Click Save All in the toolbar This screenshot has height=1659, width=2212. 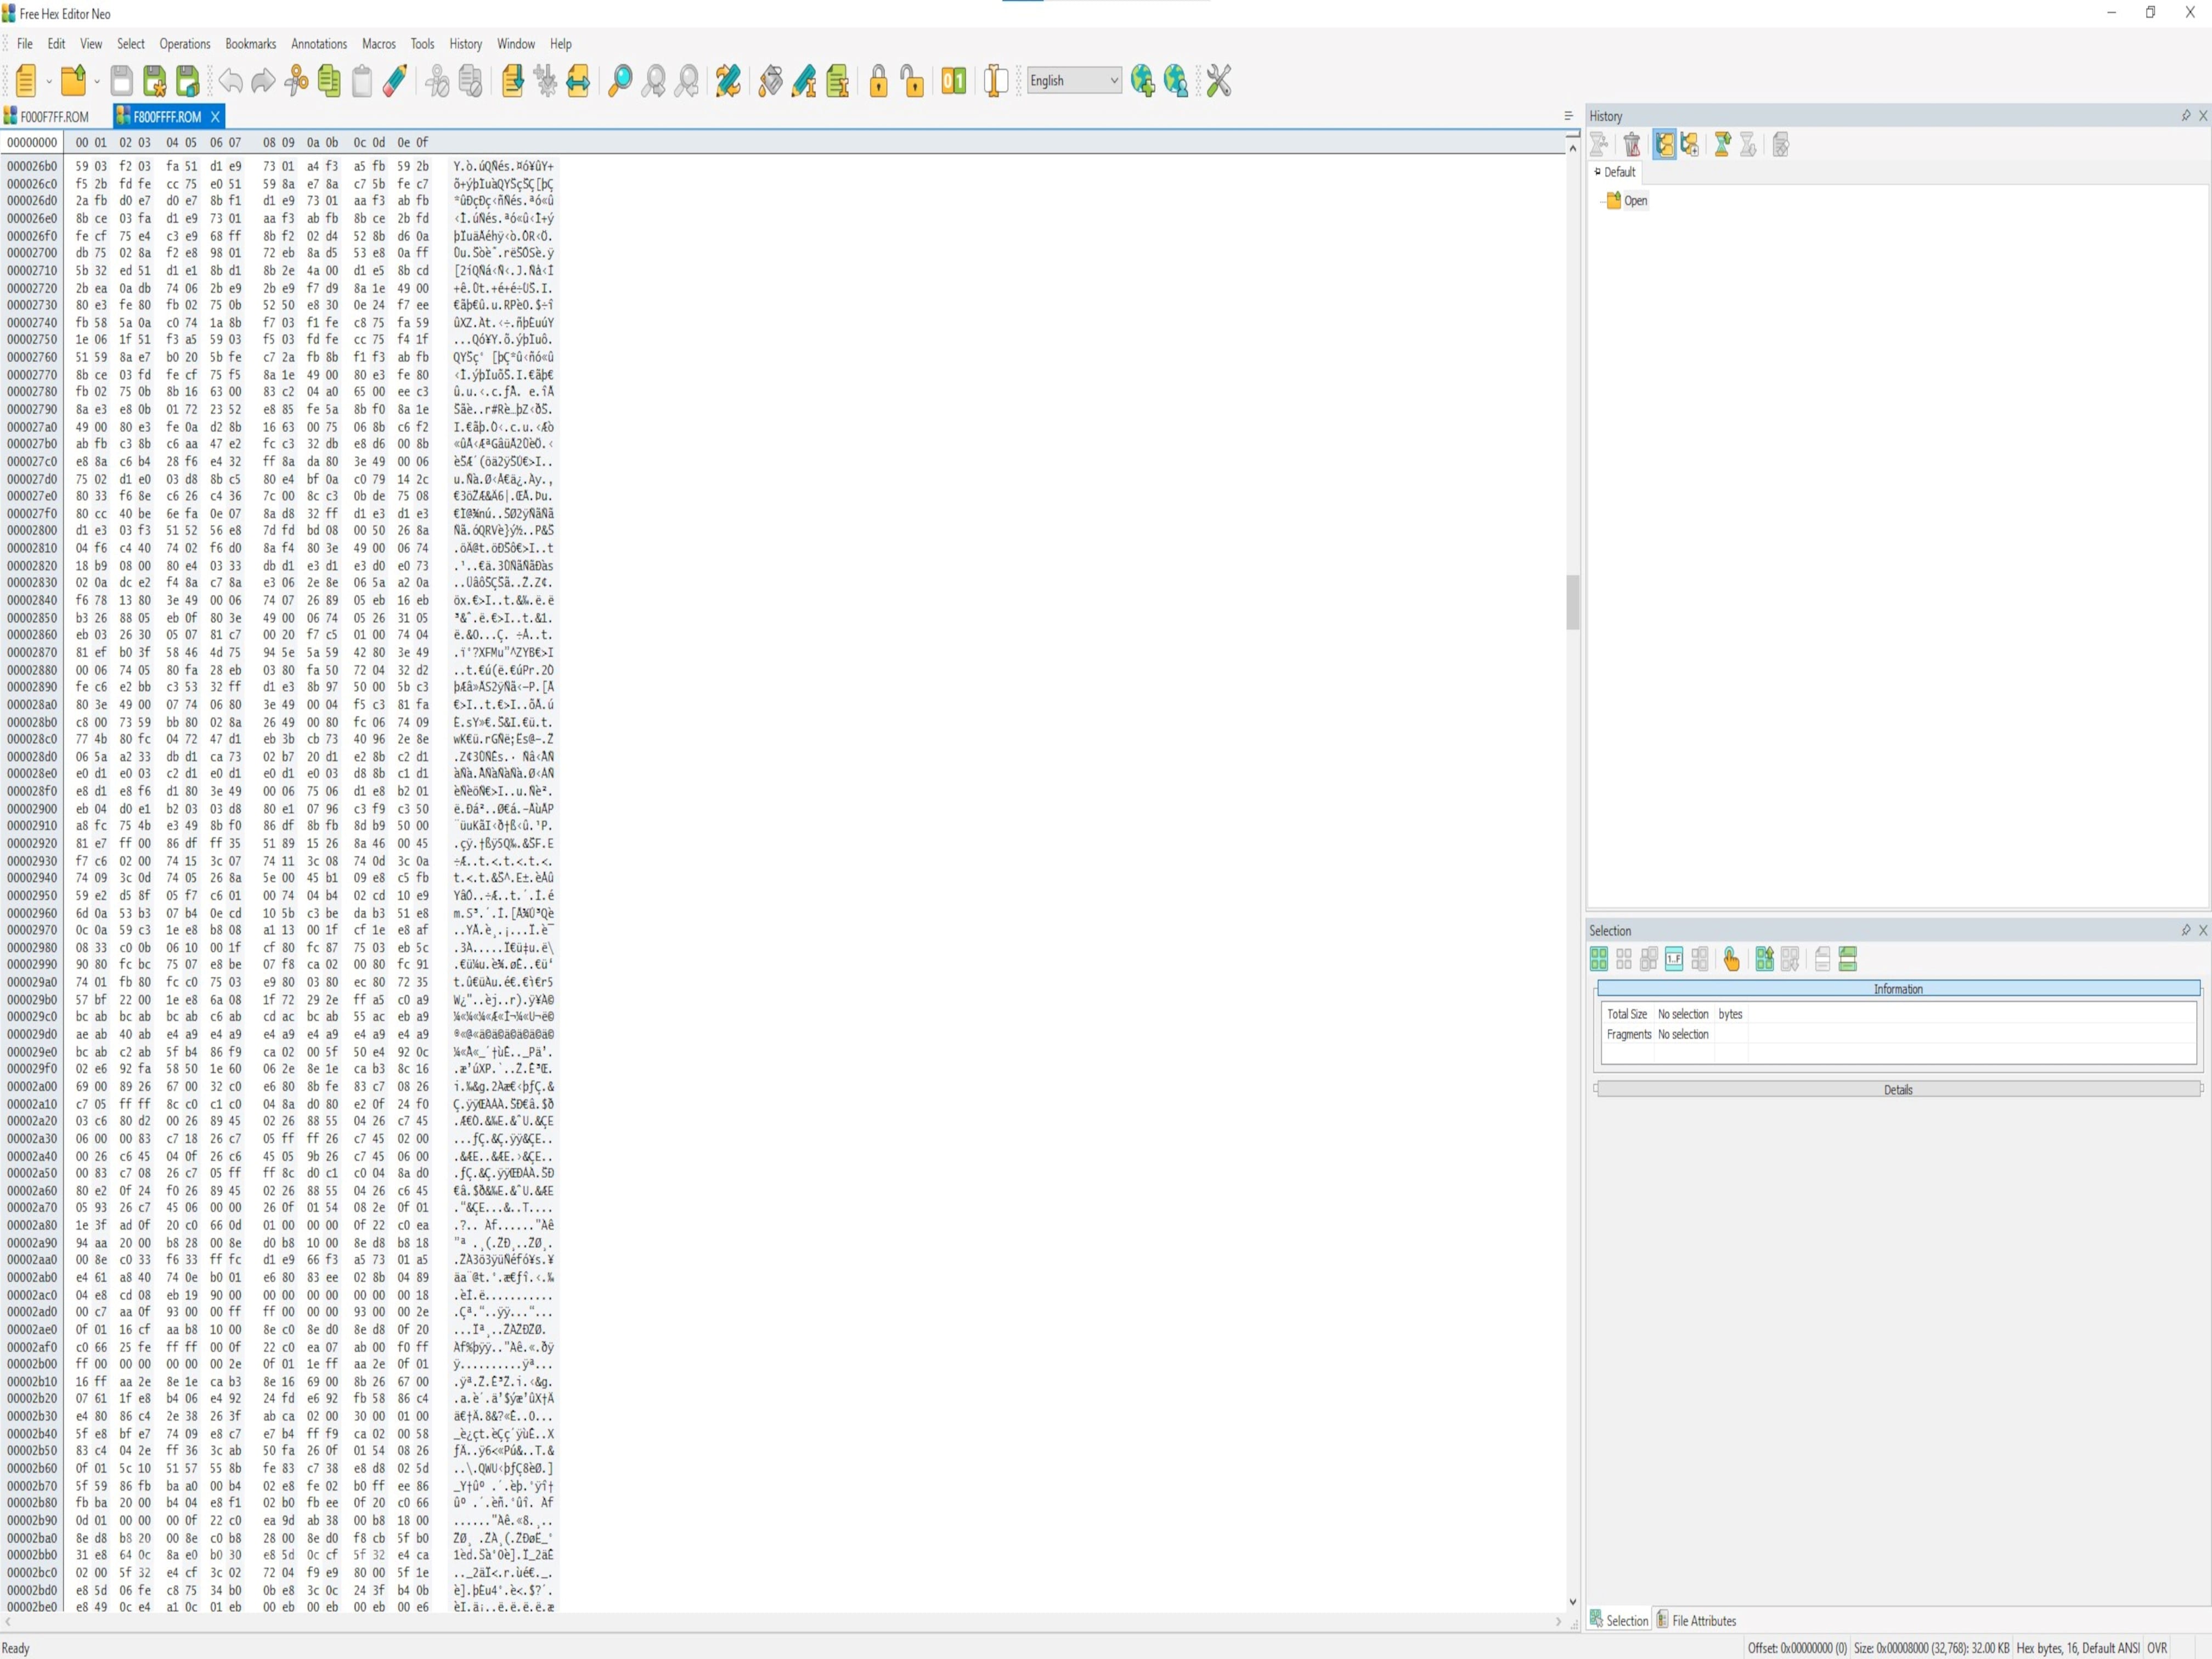(186, 81)
